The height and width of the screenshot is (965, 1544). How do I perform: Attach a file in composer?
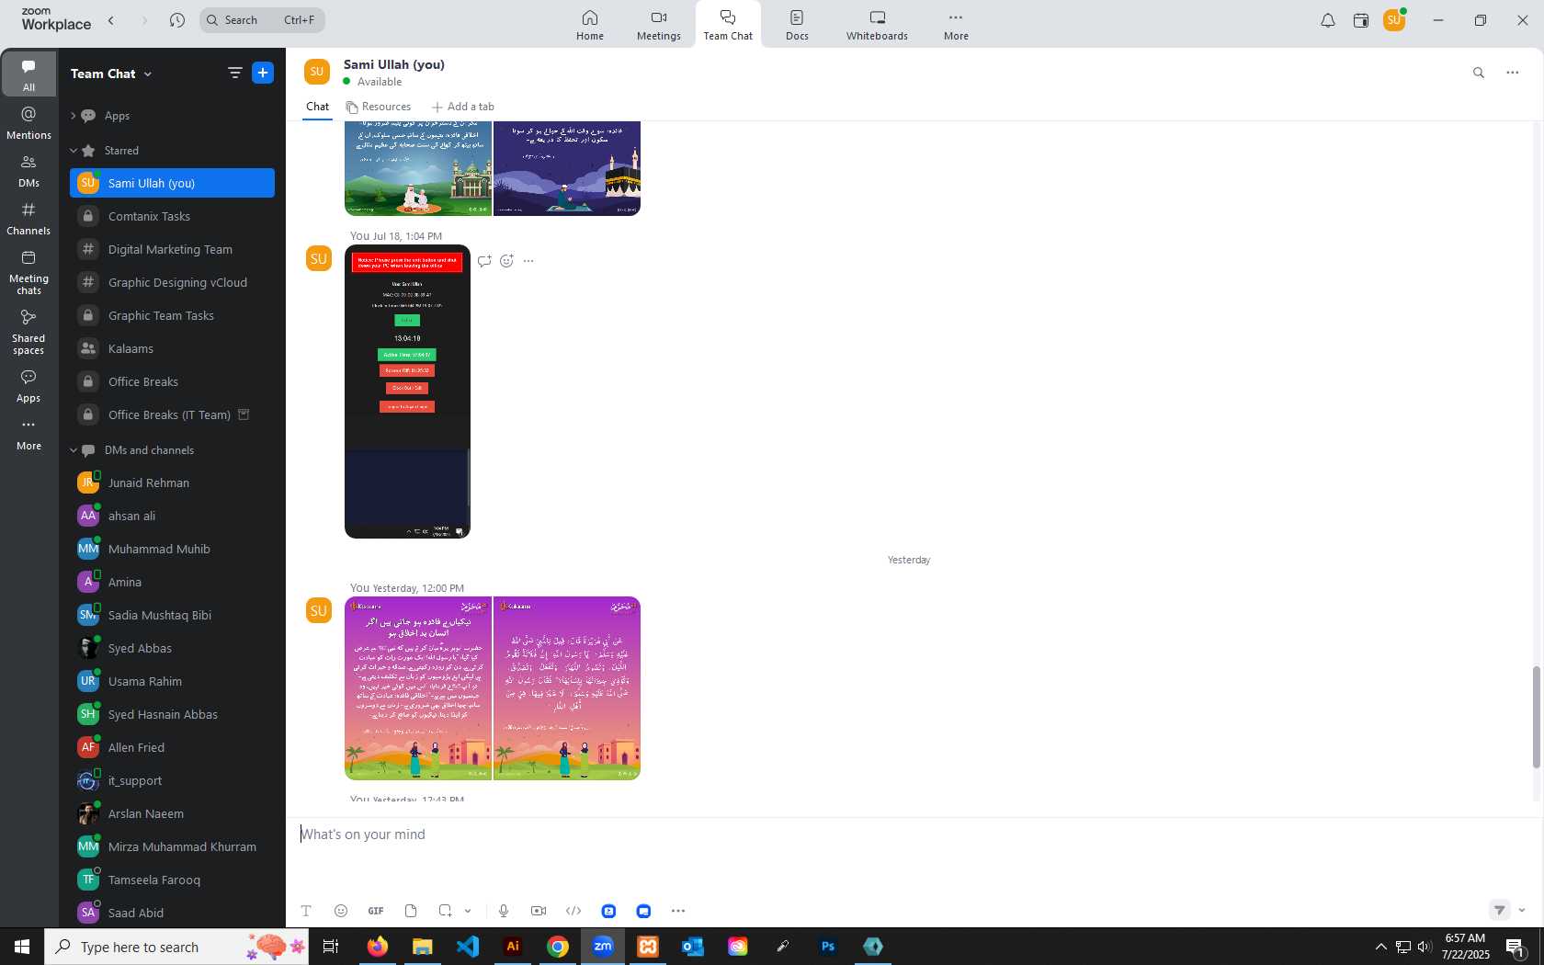tap(411, 911)
